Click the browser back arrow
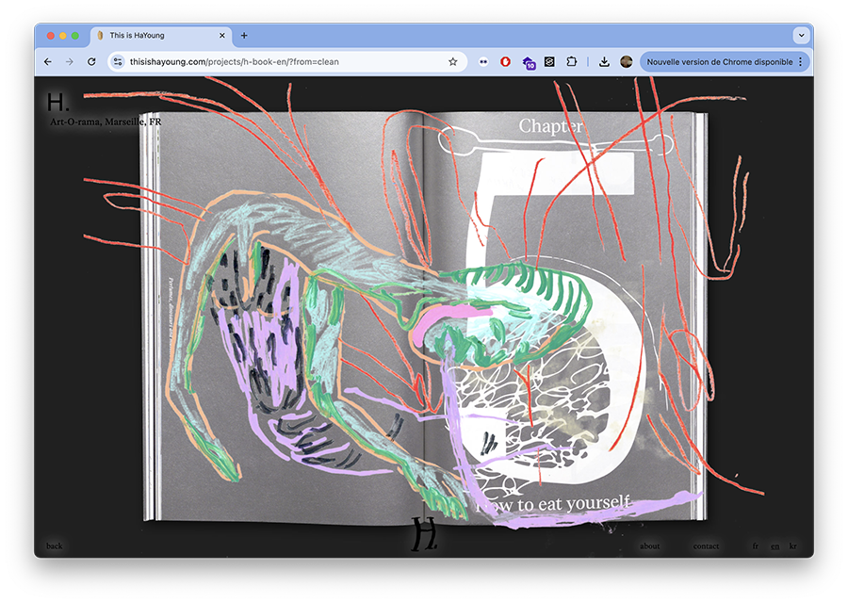Image resolution: width=848 pixels, height=603 pixels. coord(48,62)
